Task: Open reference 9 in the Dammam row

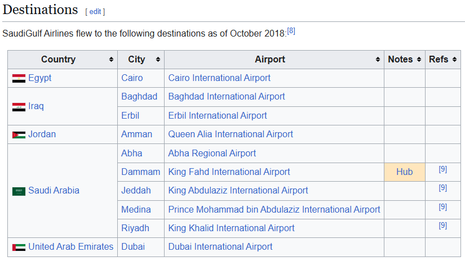Action: click(x=442, y=169)
